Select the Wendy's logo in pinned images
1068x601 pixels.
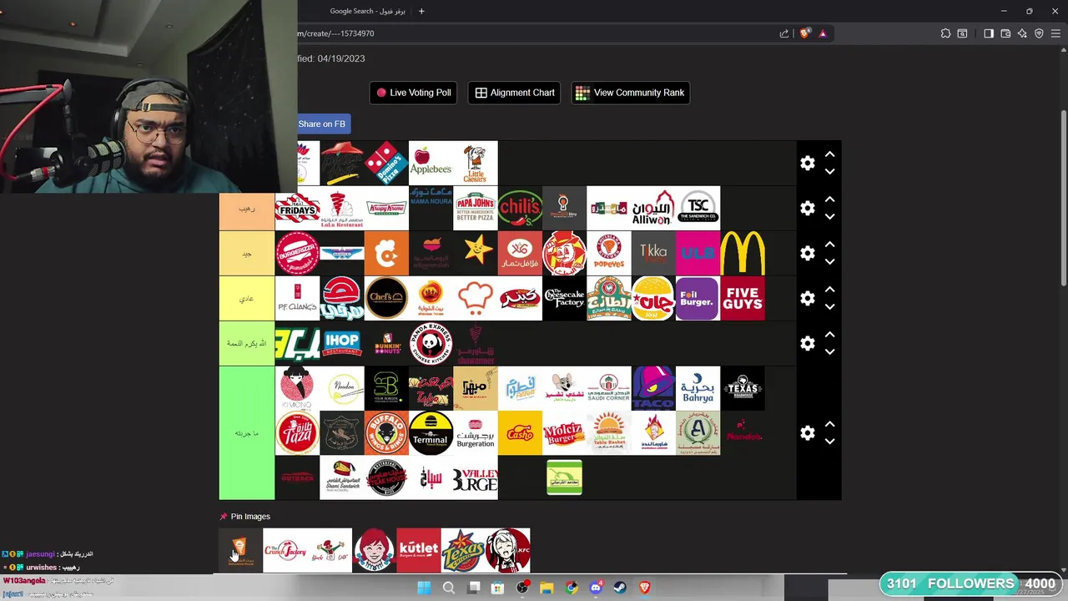(x=375, y=550)
